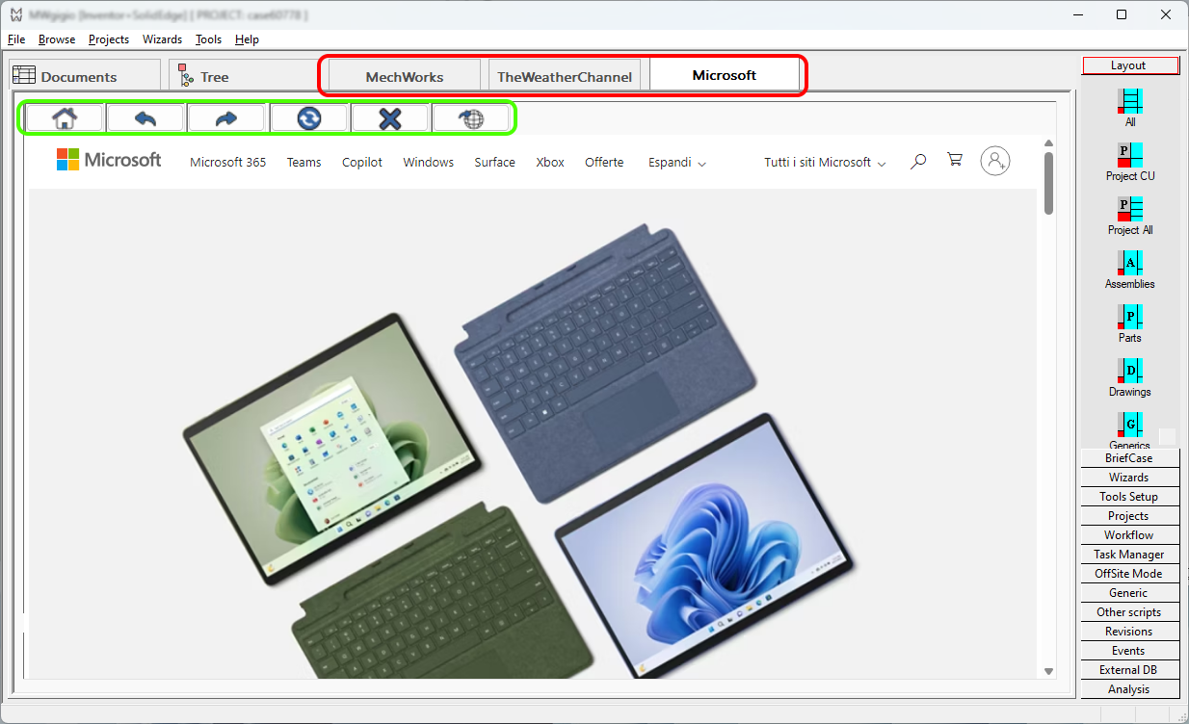This screenshot has width=1189, height=724.
Task: Expand the Analysis sidebar section
Action: pyautogui.click(x=1129, y=689)
